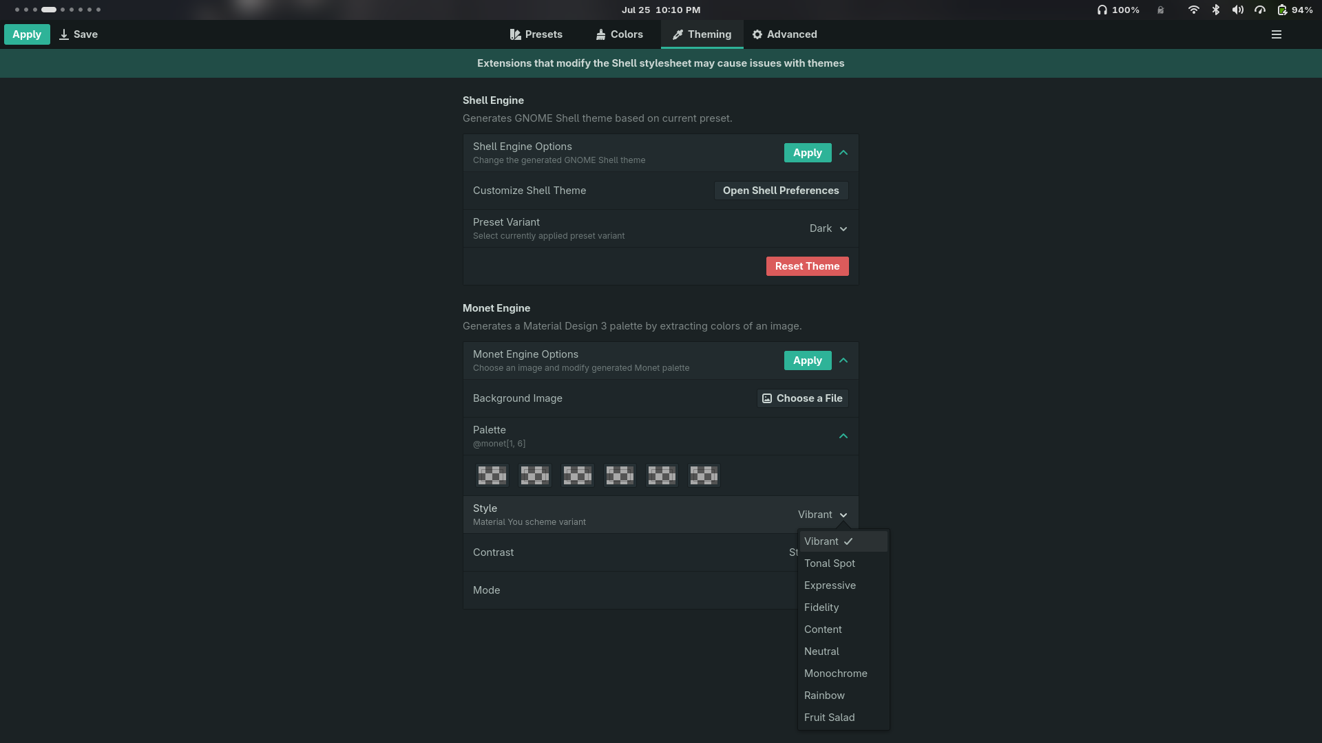The height and width of the screenshot is (743, 1322).
Task: Apply the Monet Engine options
Action: 808,360
